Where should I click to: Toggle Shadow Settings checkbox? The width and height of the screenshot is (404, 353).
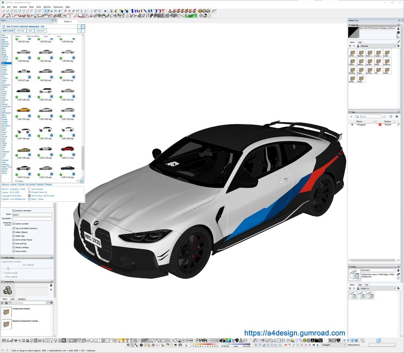point(14,248)
